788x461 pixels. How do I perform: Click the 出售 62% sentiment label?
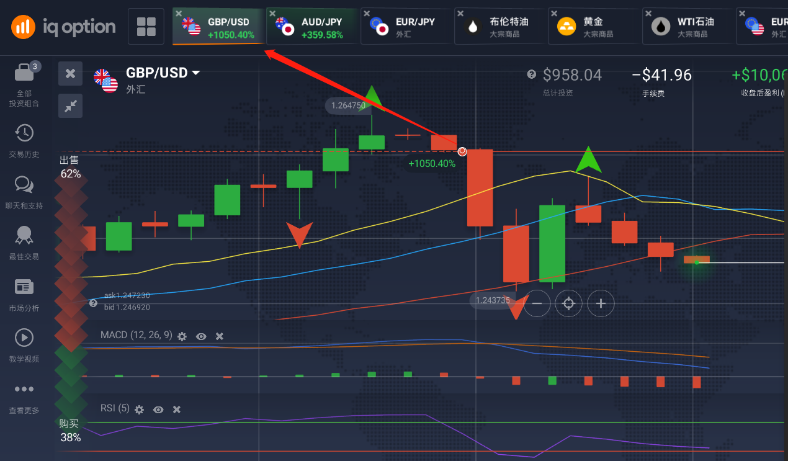70,167
